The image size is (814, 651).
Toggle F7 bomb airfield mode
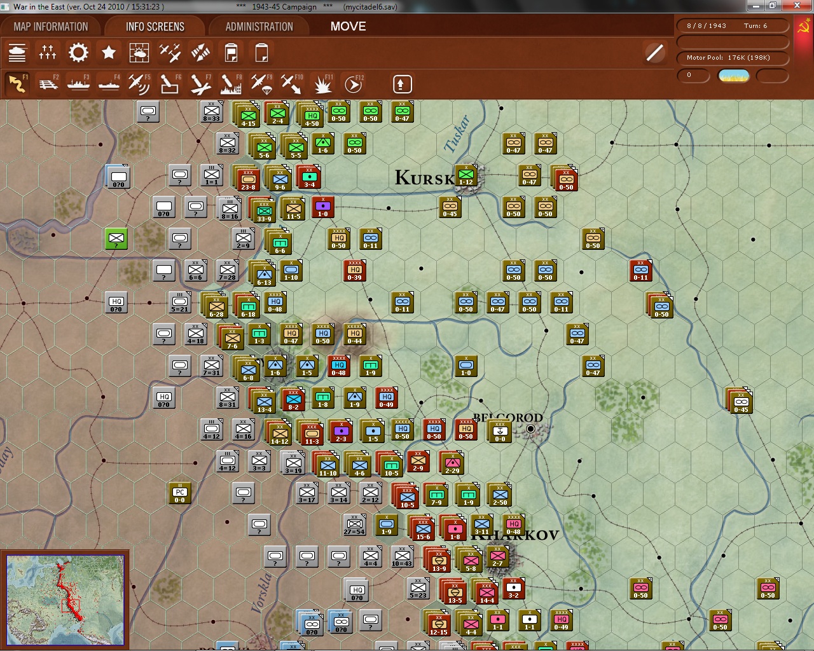coord(200,84)
